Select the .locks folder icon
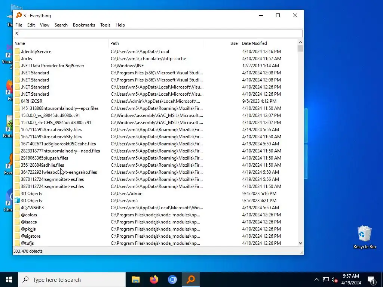383x287 pixels. (x=17, y=59)
